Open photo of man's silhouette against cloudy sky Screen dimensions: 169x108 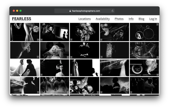coord(114,85)
